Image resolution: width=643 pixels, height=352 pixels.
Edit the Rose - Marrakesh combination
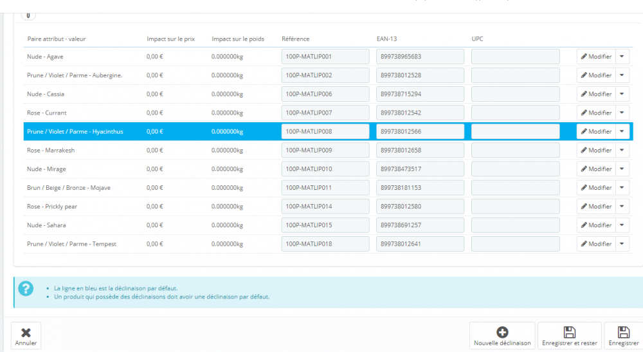click(596, 150)
